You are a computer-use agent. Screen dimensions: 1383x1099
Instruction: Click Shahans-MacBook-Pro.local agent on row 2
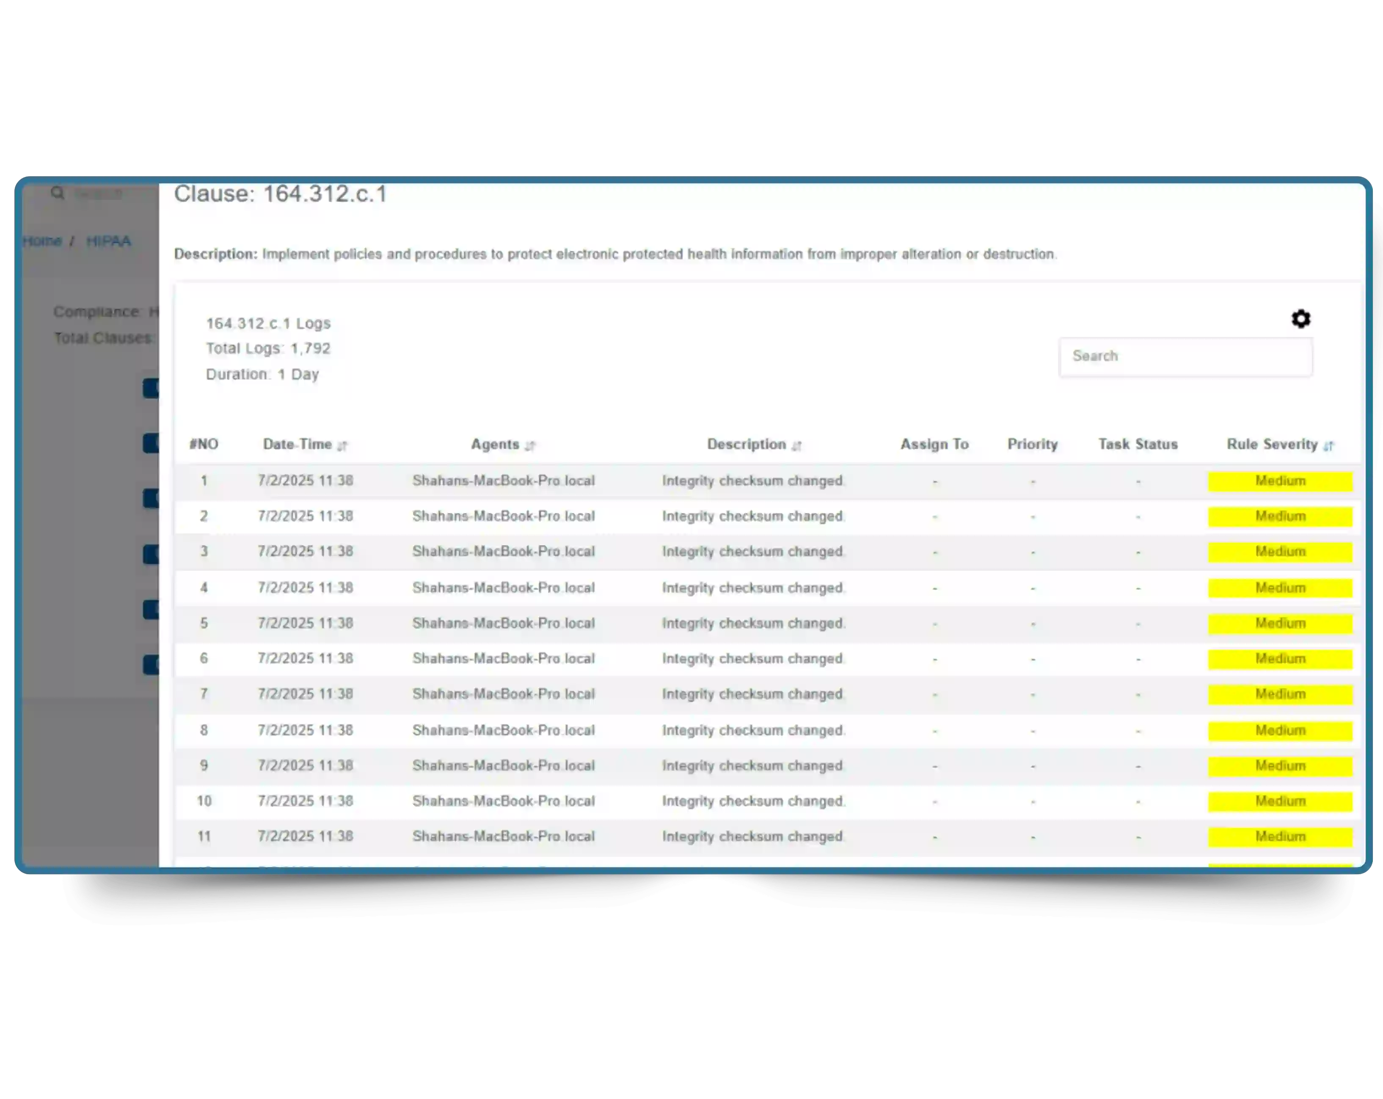click(504, 516)
